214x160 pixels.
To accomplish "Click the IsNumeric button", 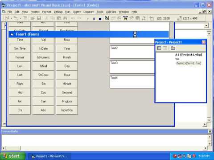I will coord(43,57).
